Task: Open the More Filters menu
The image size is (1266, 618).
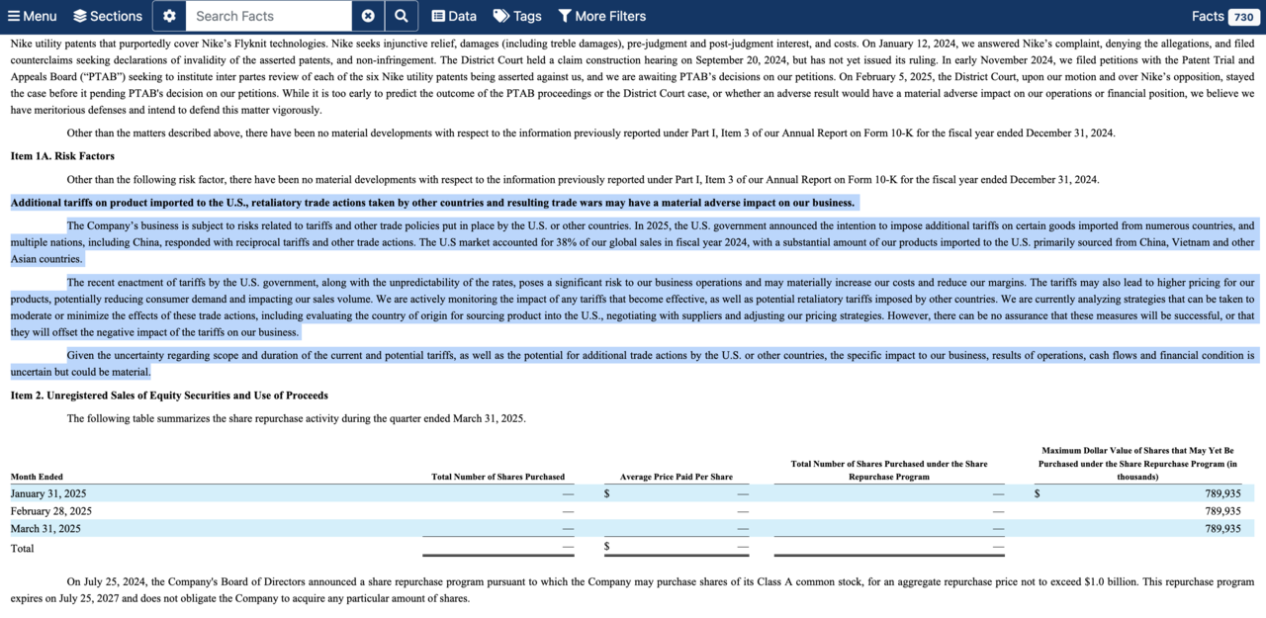Action: click(601, 16)
